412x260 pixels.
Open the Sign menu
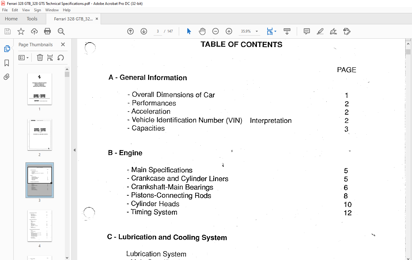37,10
